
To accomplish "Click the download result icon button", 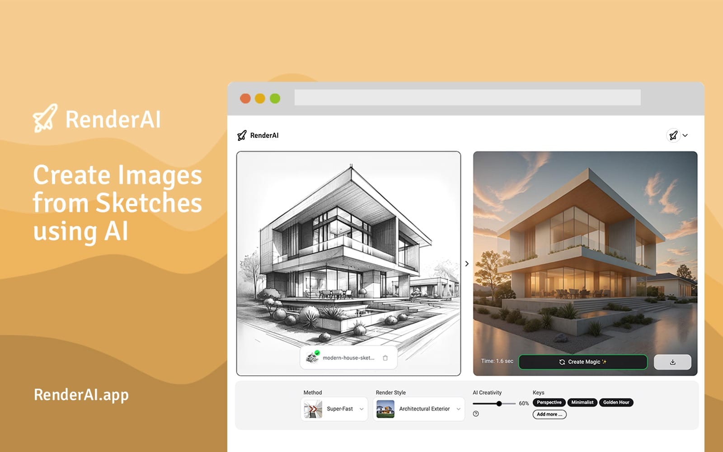I will pyautogui.click(x=672, y=362).
